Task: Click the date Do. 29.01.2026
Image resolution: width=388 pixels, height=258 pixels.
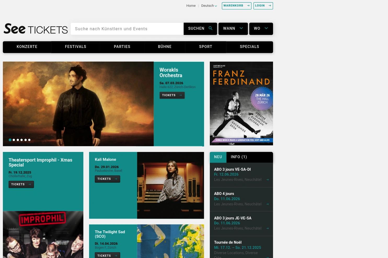Action: [107, 167]
